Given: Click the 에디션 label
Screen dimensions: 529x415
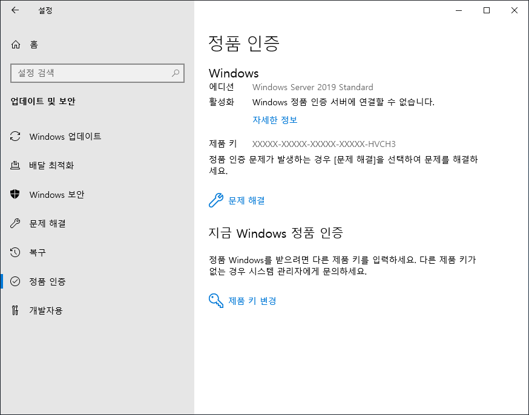Looking at the screenshot, I should click(x=222, y=87).
